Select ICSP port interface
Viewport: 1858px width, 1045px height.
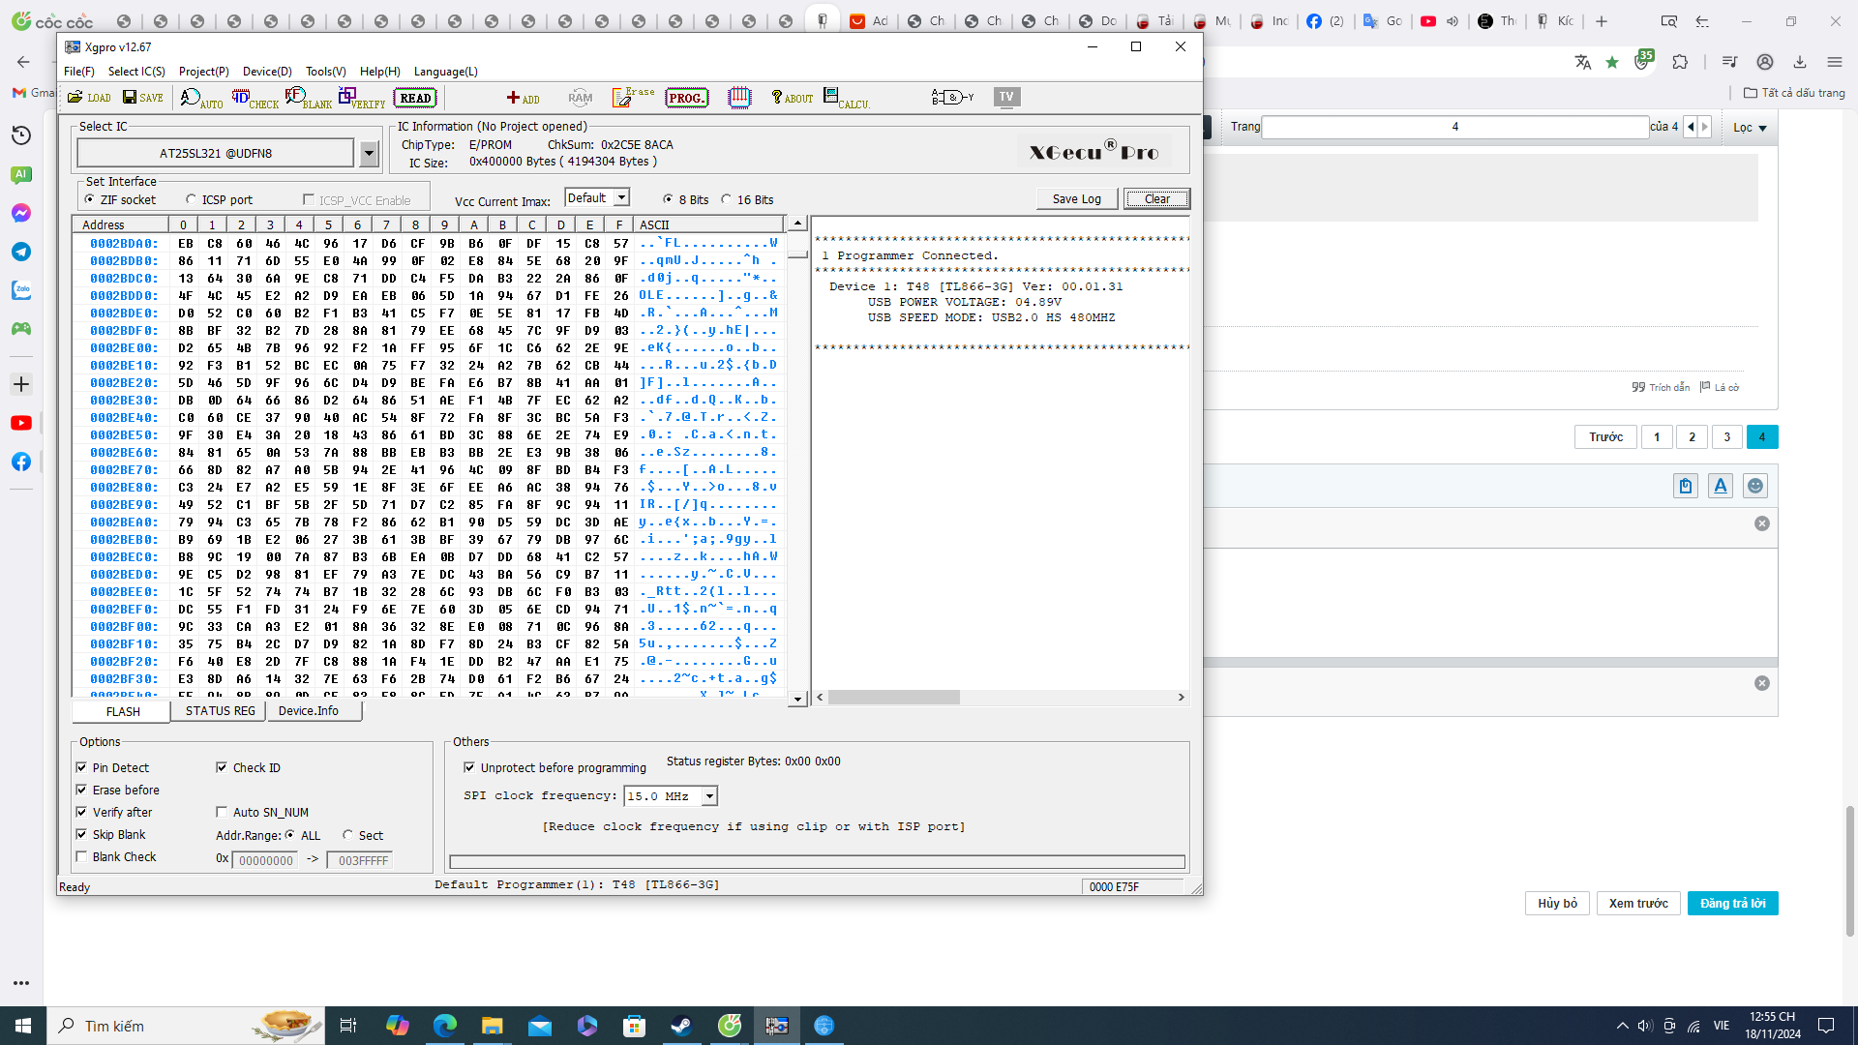click(x=191, y=199)
